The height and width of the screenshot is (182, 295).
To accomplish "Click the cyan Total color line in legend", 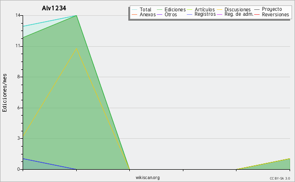I will [x=135, y=10].
